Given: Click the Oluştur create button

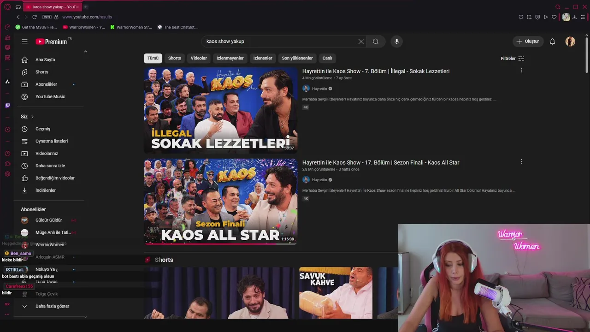Looking at the screenshot, I should click(528, 41).
